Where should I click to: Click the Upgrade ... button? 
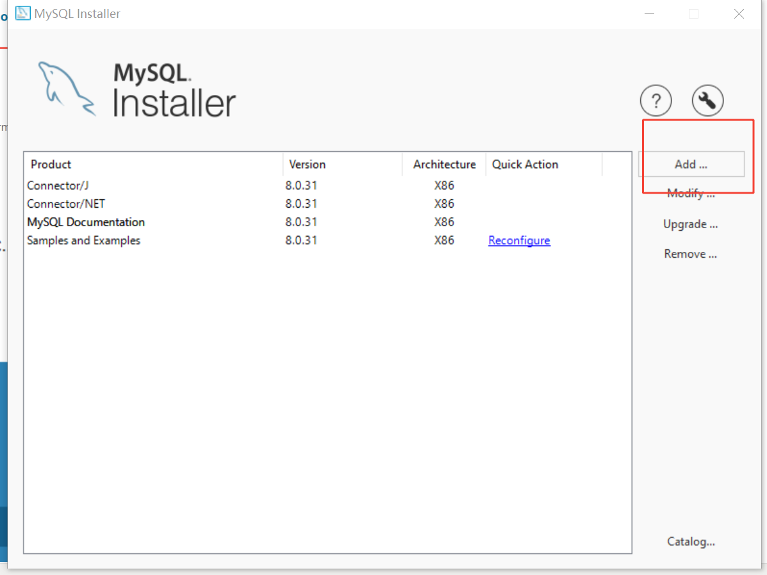coord(691,224)
